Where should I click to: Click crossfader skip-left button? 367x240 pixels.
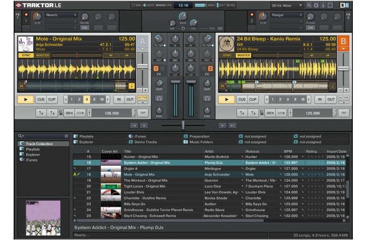coord(134,125)
